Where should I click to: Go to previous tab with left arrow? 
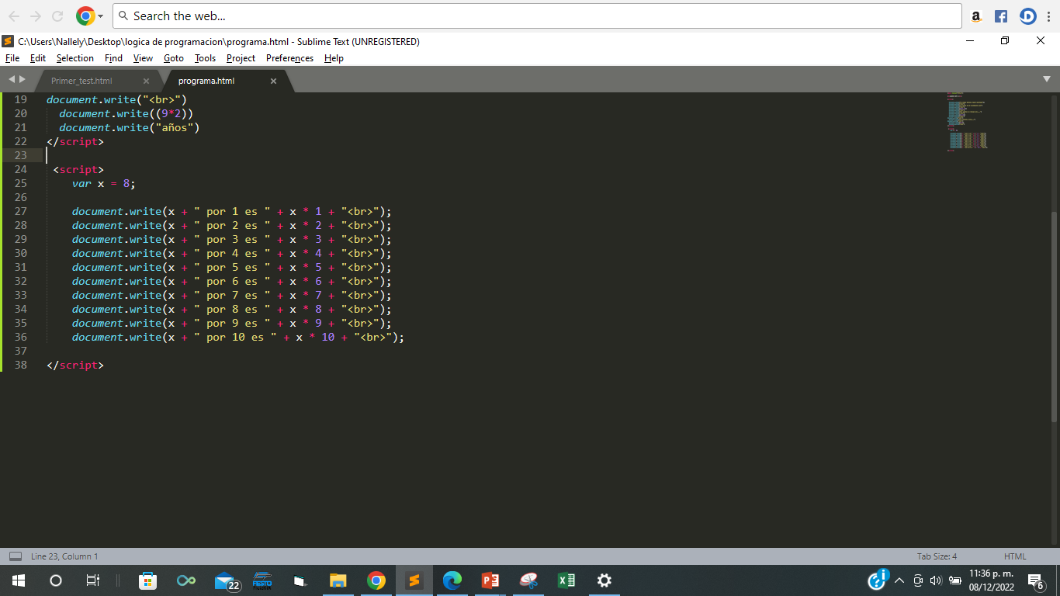click(x=12, y=79)
